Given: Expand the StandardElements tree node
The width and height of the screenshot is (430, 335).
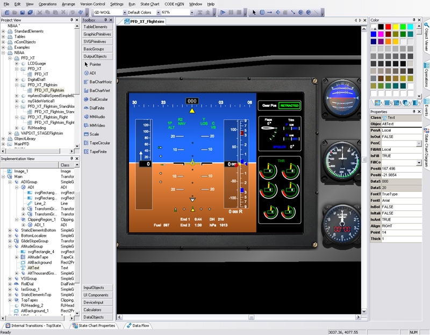Looking at the screenshot, I should (4, 31).
